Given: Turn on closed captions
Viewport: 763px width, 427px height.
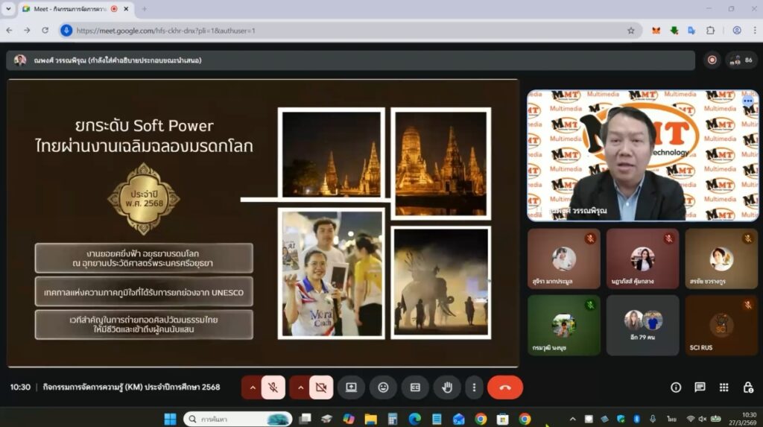Looking at the screenshot, I should (415, 388).
